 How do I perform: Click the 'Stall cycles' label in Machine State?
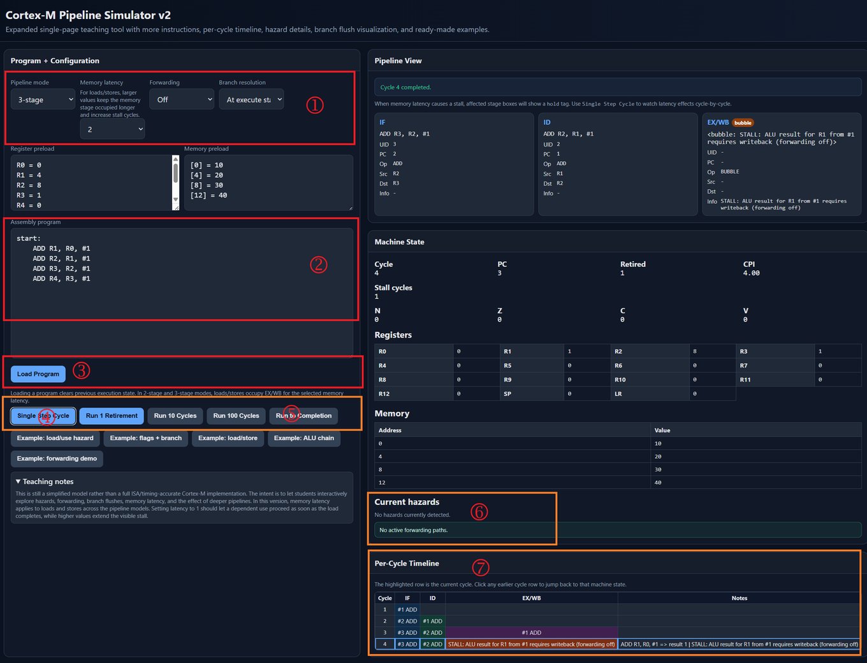point(393,288)
